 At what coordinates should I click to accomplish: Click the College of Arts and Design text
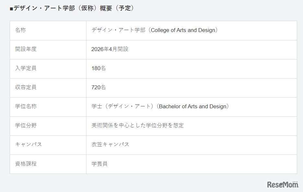(x=183, y=30)
